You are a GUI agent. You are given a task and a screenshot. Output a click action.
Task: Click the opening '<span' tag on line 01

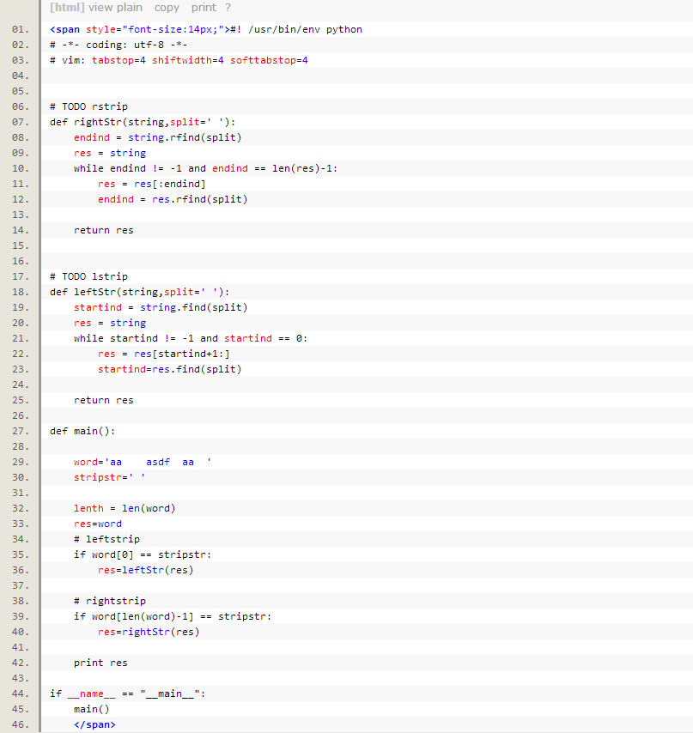64,29
